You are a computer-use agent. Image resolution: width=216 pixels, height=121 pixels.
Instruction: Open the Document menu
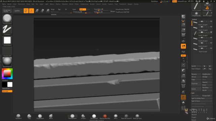(x=22, y=4)
